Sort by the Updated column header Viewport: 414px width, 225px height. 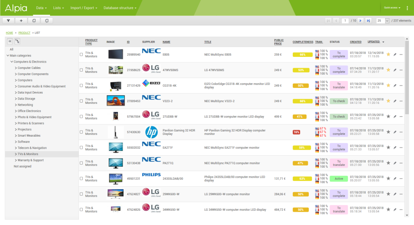(374, 42)
